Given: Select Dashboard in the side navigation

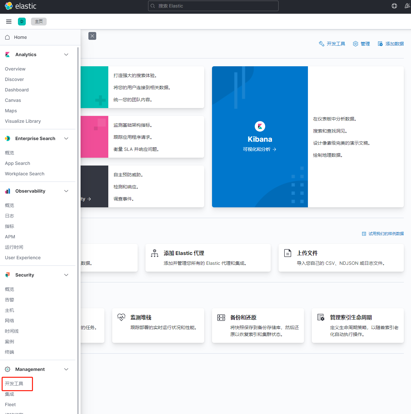Looking at the screenshot, I should pos(17,90).
